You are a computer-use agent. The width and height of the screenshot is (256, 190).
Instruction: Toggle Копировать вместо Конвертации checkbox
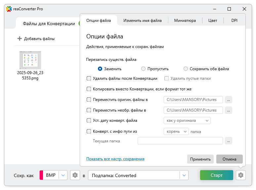89,89
